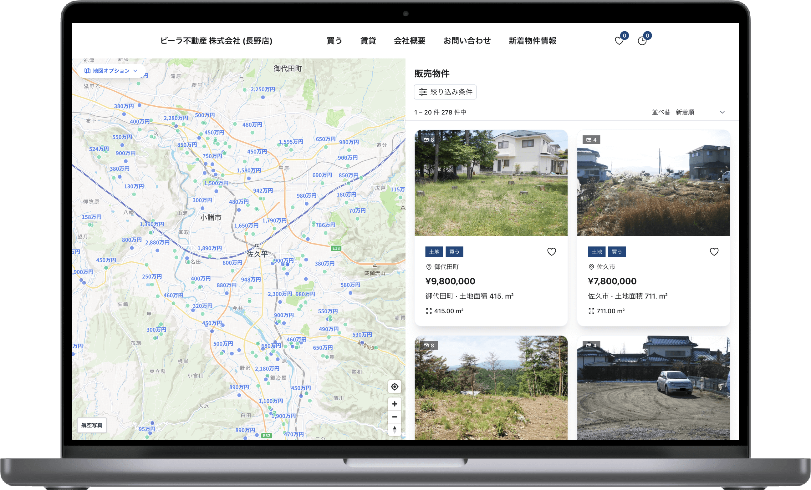Click 佐久市 · 土地面積 711. m² title
The image size is (811, 490).
pos(628,296)
